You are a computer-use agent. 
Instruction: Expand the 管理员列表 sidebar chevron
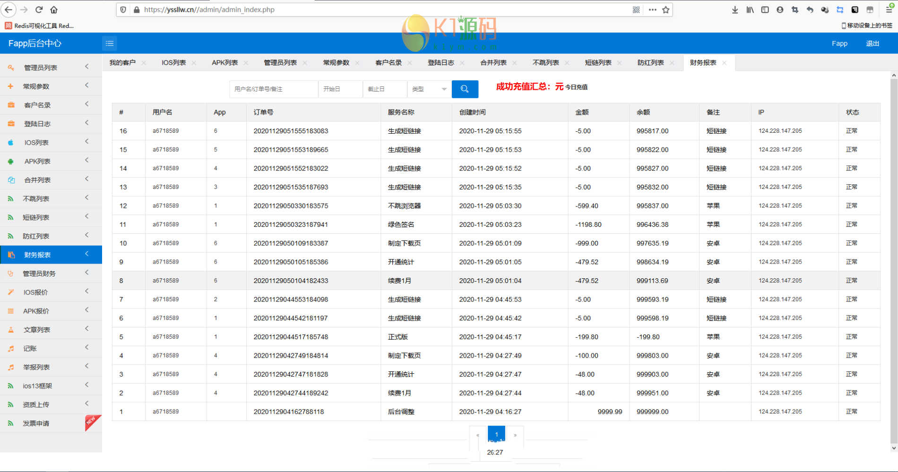(x=87, y=67)
